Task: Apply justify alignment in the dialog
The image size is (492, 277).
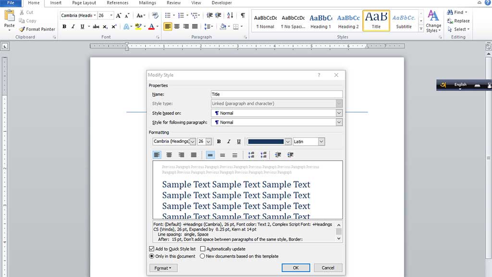Action: [194, 155]
